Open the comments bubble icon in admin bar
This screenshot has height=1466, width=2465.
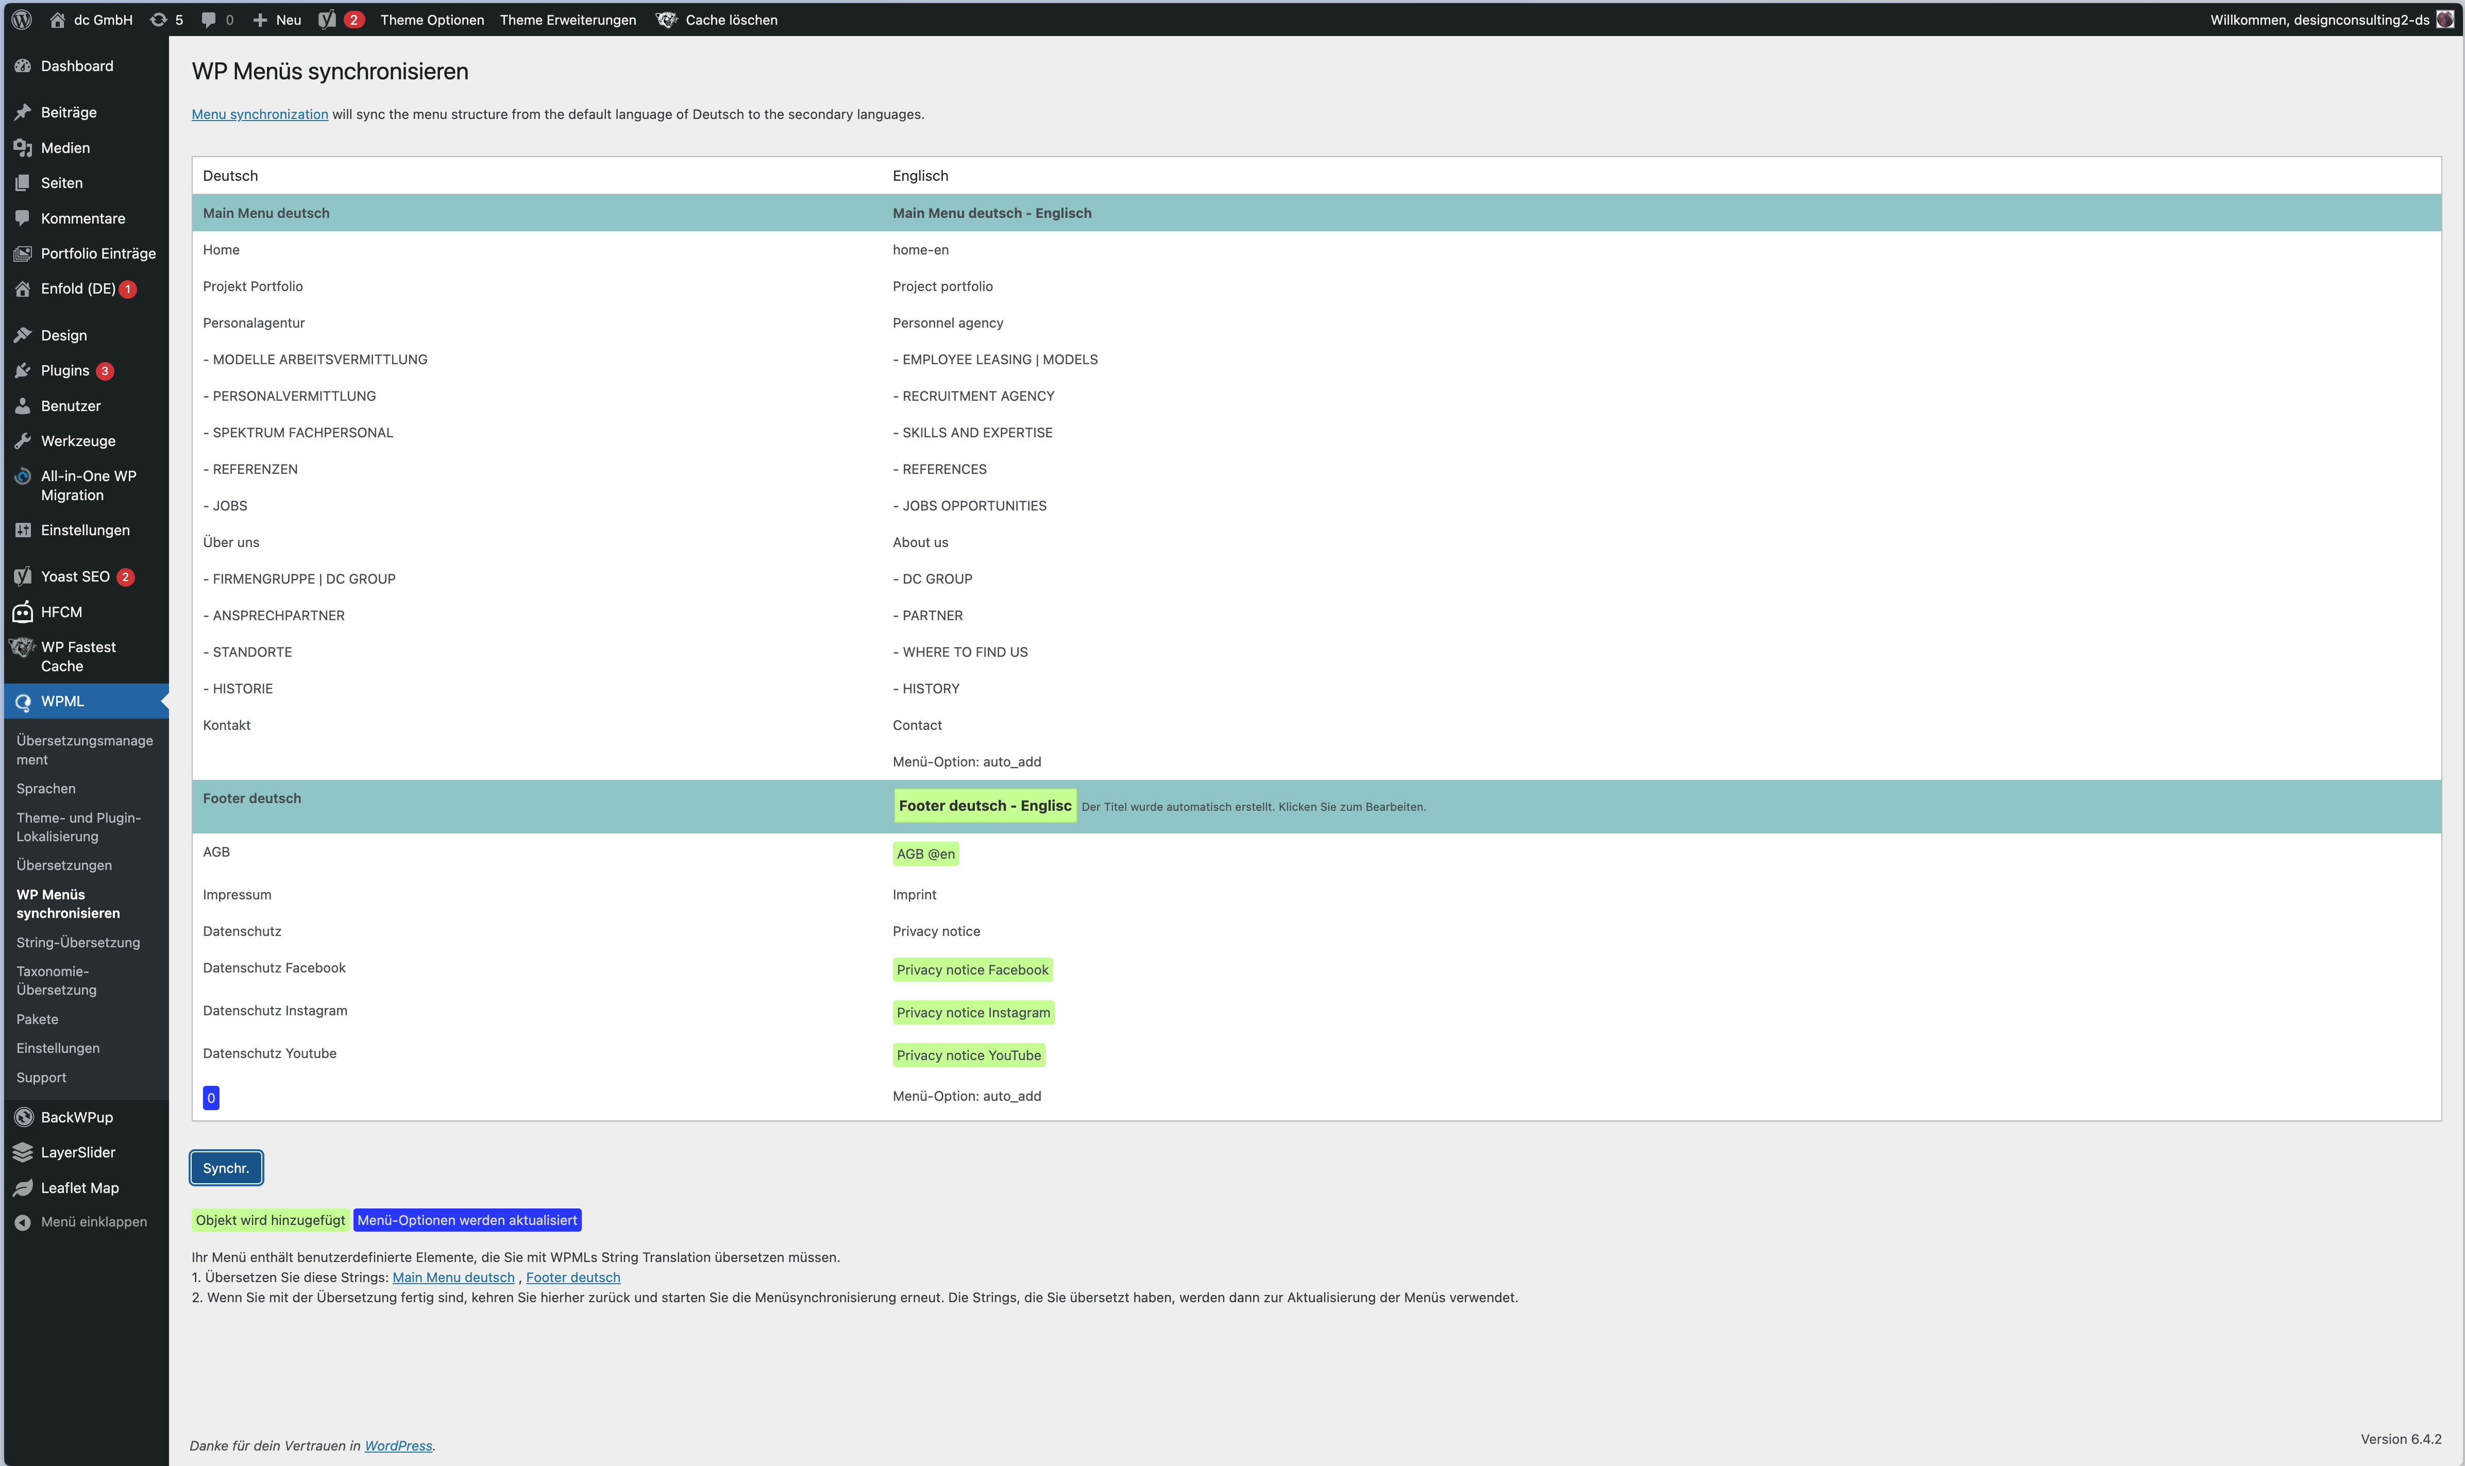pyautogui.click(x=209, y=20)
